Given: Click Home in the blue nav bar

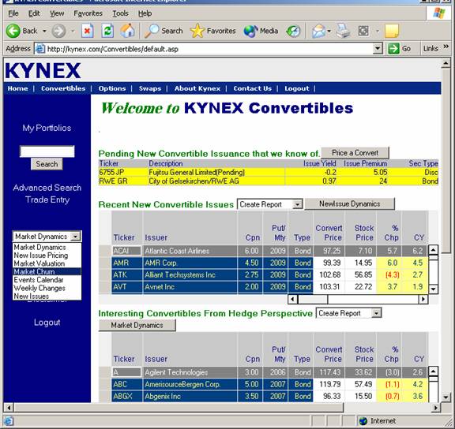Looking at the screenshot, I should (17, 88).
